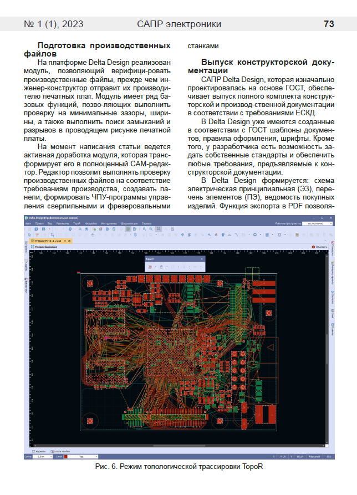Expand the arrow beside the TopoR red icon
Viewport: 357px width, 495px height.
coord(156,267)
